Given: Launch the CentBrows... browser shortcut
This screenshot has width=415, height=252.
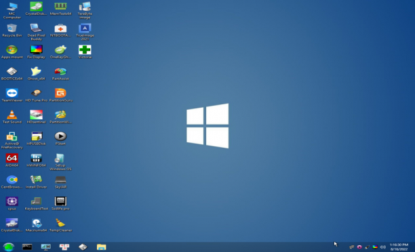Looking at the screenshot, I should pos(12,182).
